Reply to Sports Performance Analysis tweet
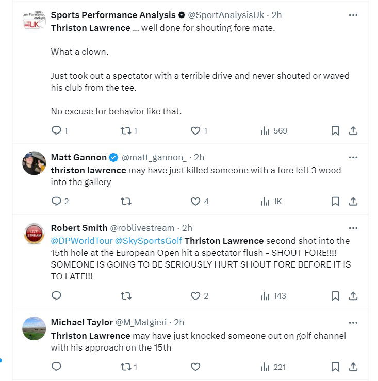The width and height of the screenshot is (378, 381). pyautogui.click(x=57, y=131)
